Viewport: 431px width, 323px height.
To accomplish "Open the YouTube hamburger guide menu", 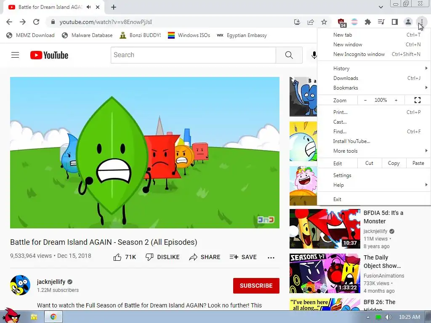I will tap(15, 55).
